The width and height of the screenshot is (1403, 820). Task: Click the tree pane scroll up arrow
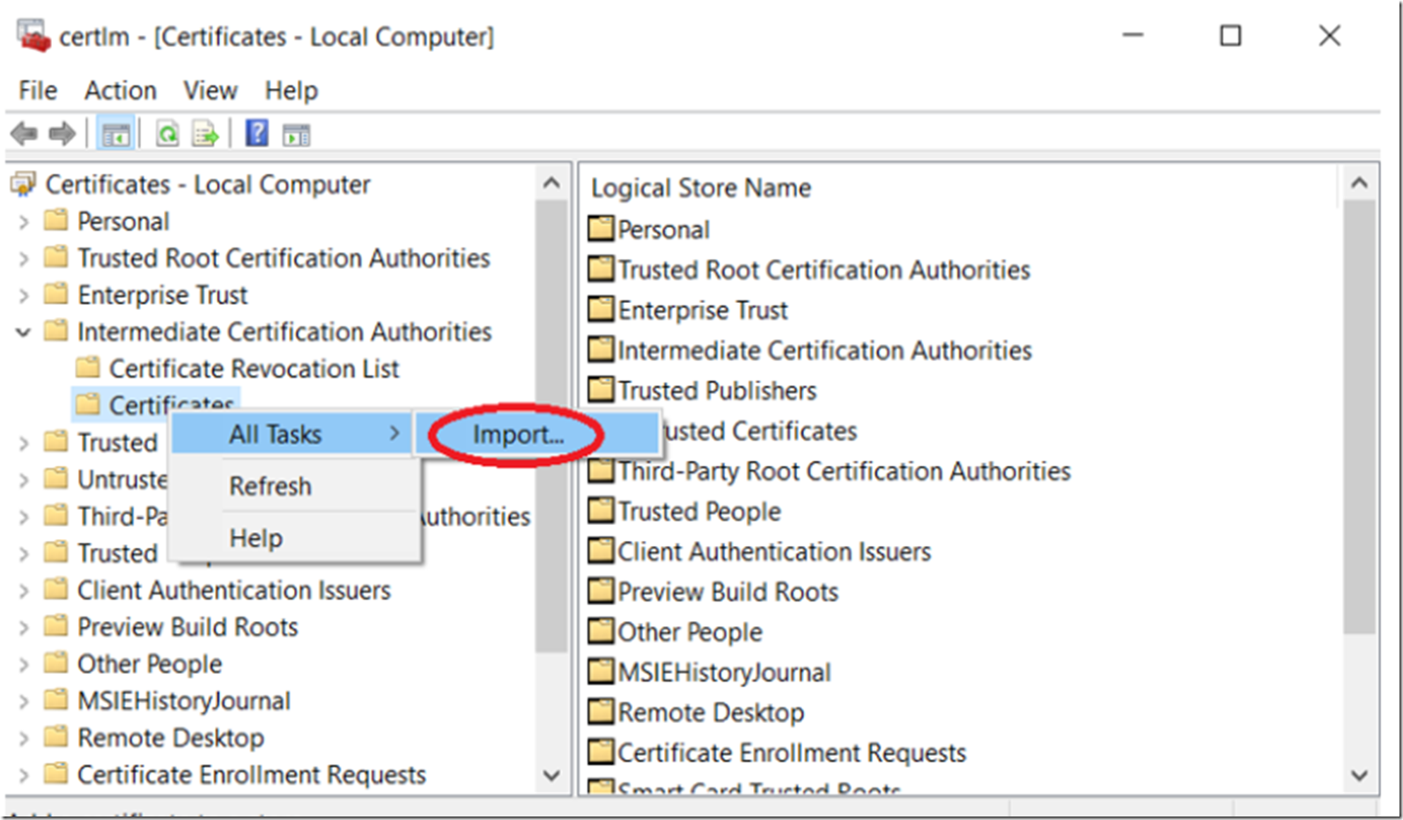tap(551, 183)
